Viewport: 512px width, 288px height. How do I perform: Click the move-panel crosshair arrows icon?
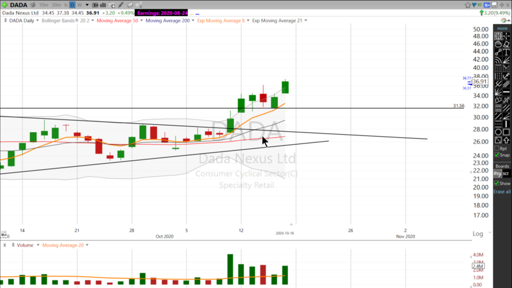(502, 5)
